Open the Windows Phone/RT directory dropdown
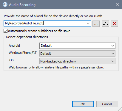This screenshot has height=111, width=122. click(77, 54)
